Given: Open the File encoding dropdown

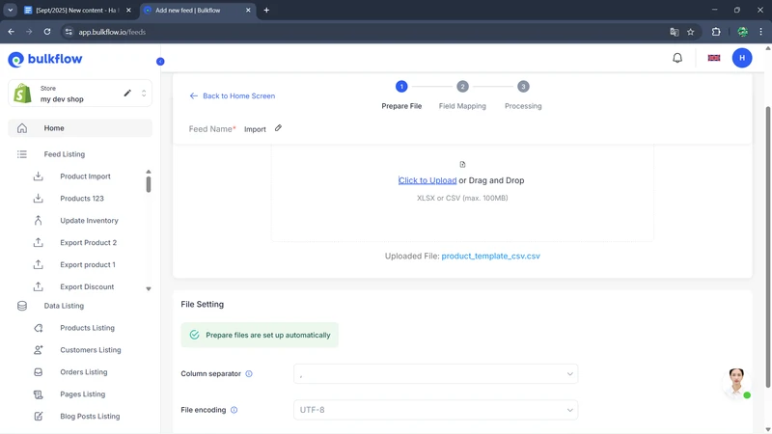Looking at the screenshot, I should [435, 410].
